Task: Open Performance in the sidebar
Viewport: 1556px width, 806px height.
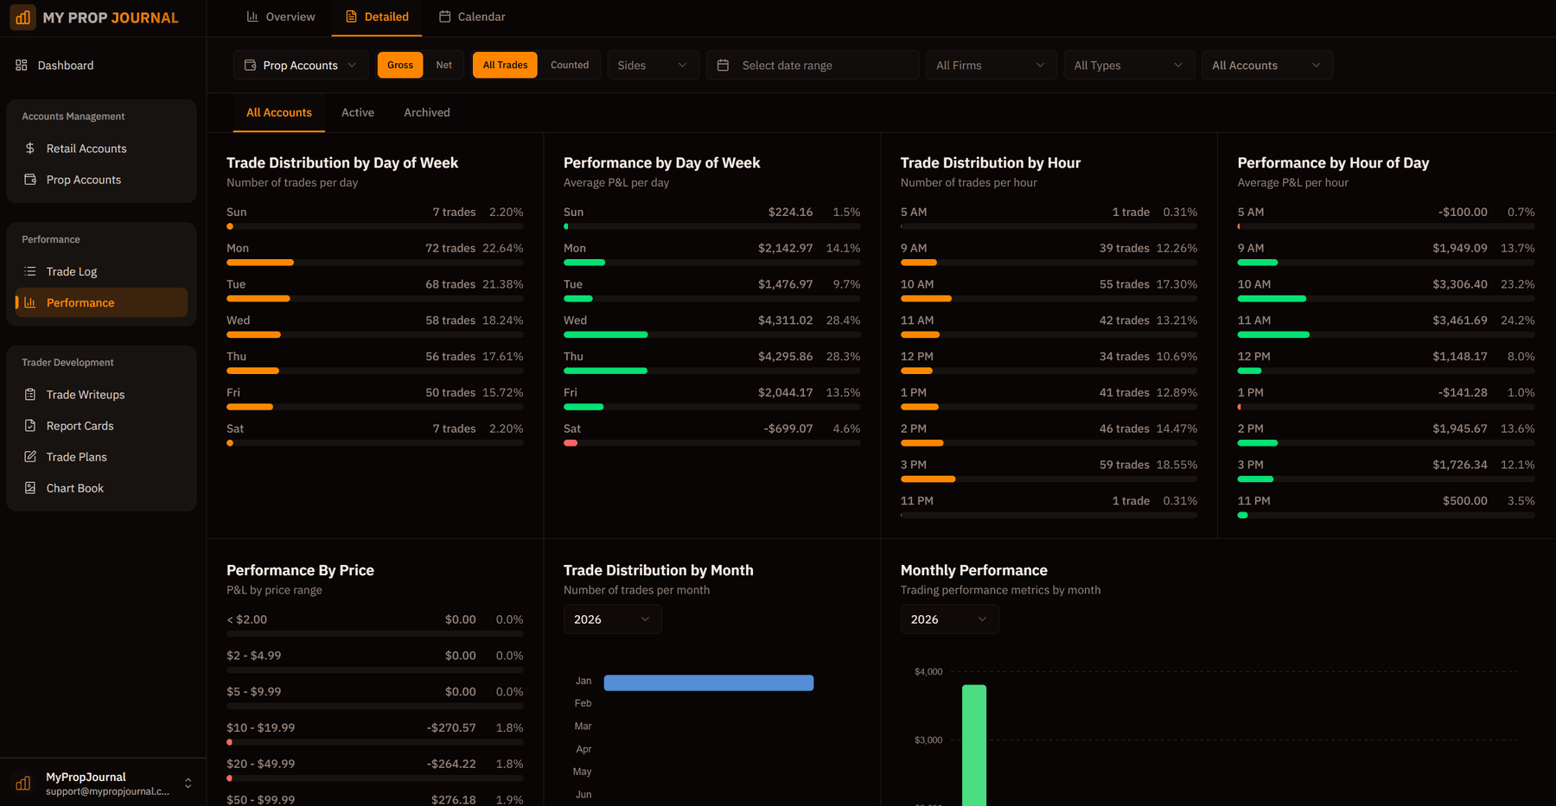Action: tap(81, 302)
